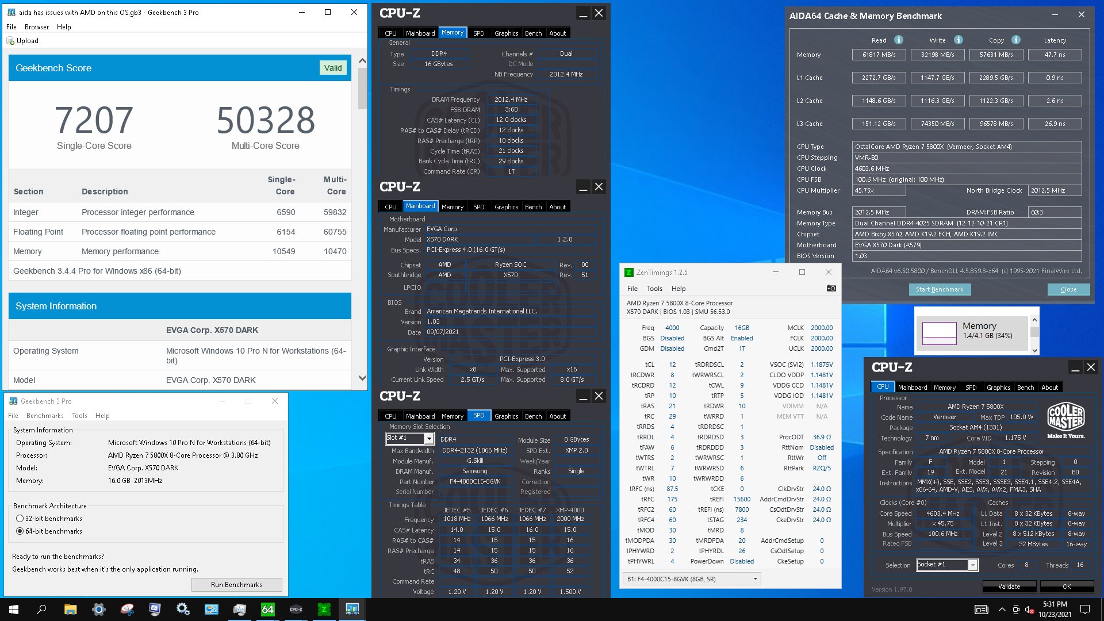Click the Memory widget scroll down arrow
The image size is (1104, 621).
[1034, 350]
